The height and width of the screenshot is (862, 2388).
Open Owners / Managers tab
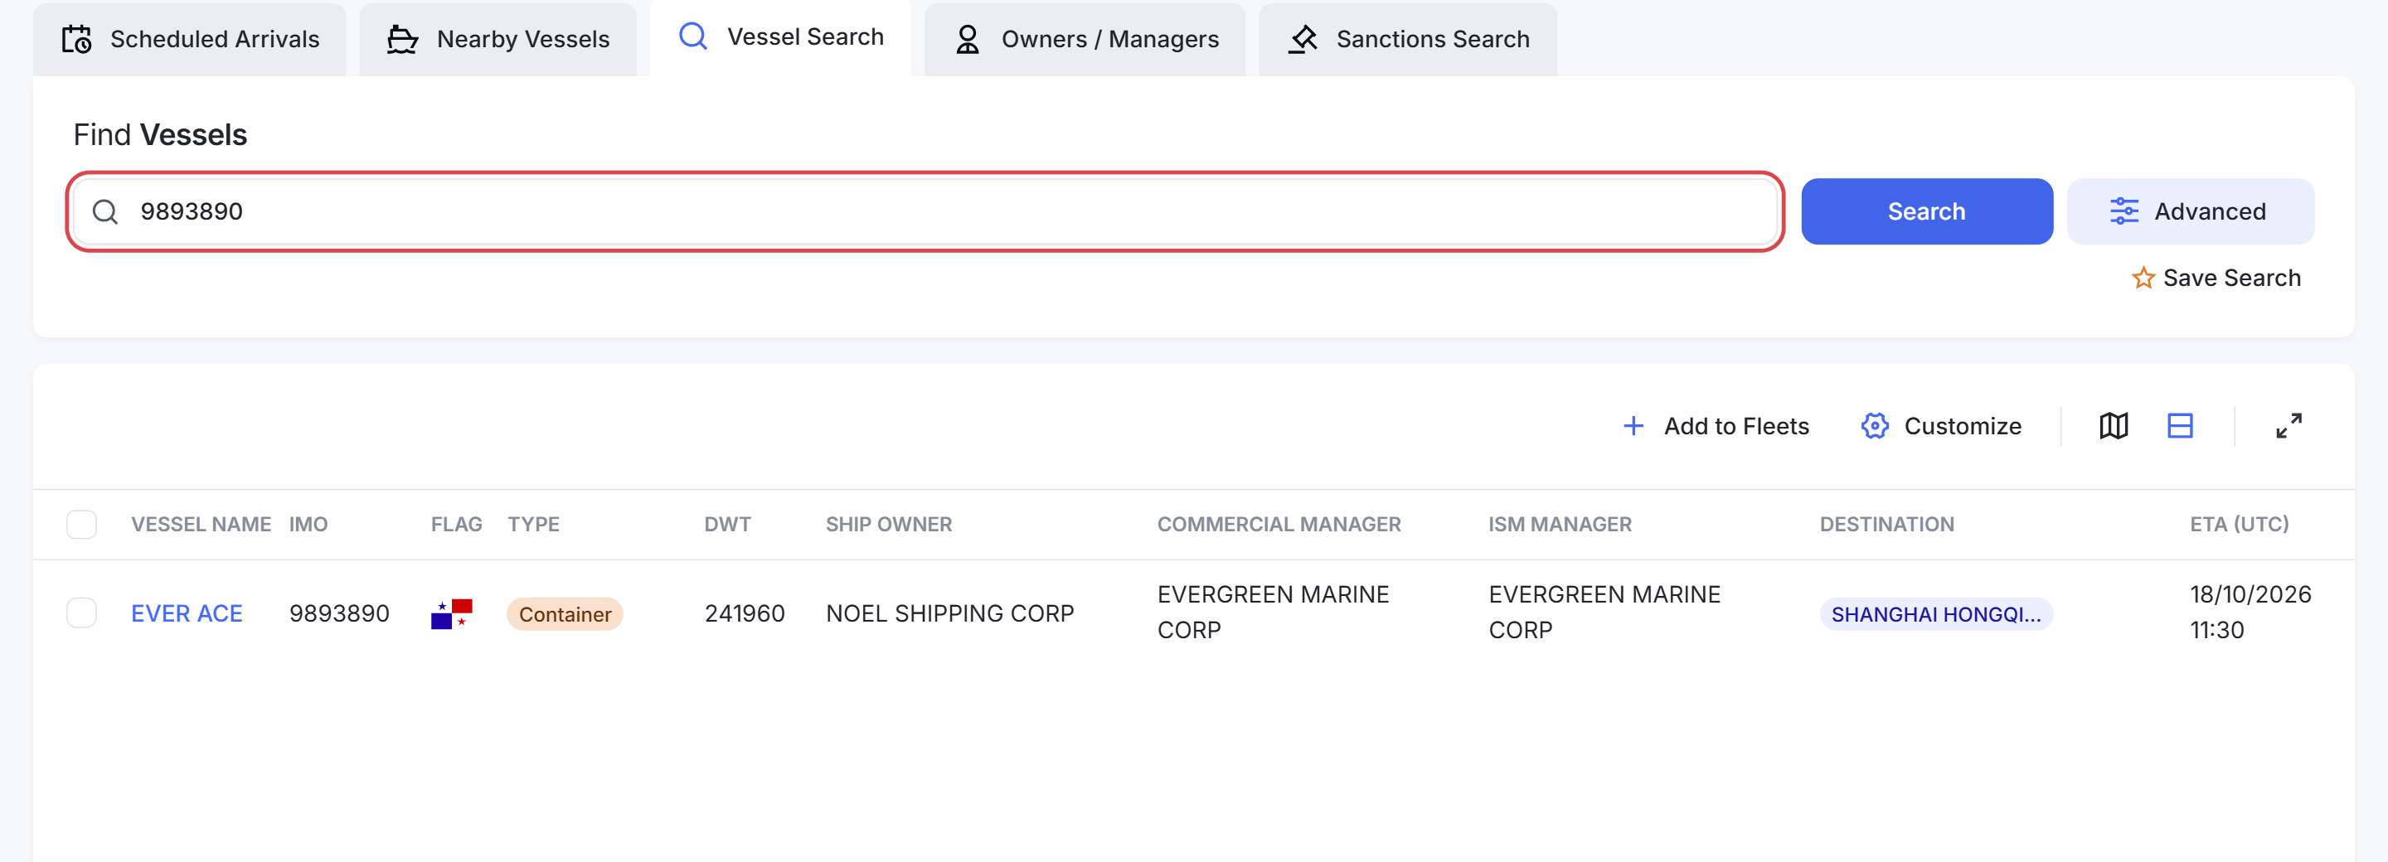click(x=1085, y=39)
